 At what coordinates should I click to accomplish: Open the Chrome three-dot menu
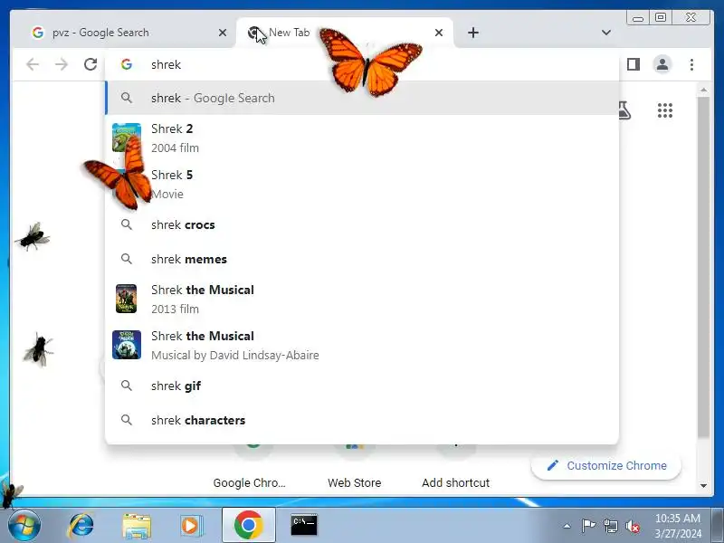pos(691,64)
